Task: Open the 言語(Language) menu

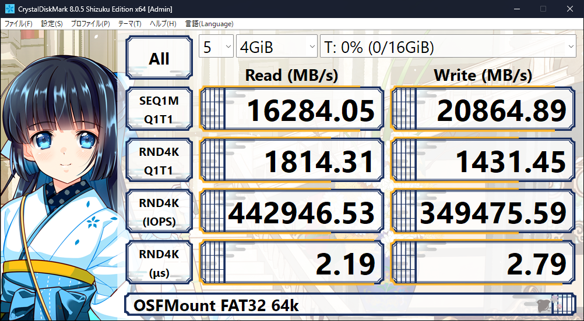Action: (209, 24)
